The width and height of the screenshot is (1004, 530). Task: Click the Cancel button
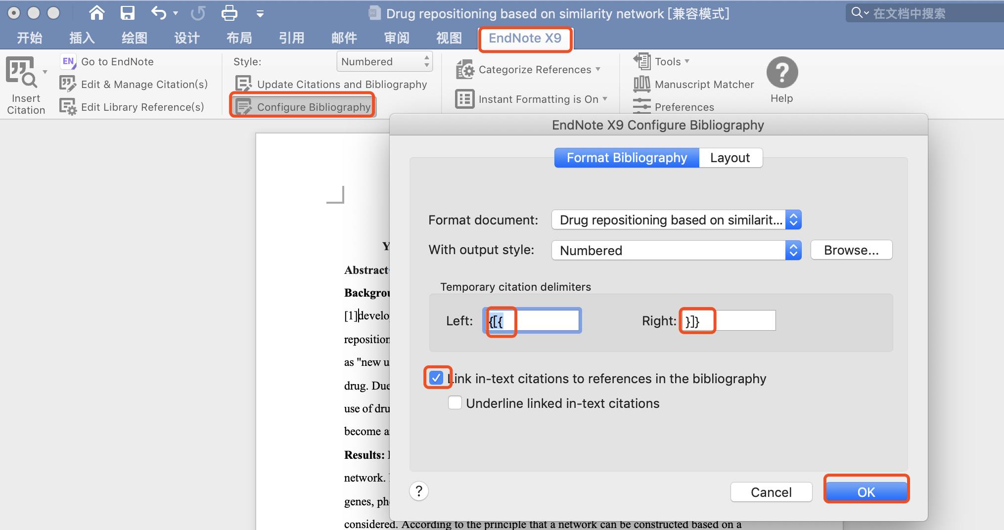[x=771, y=492]
